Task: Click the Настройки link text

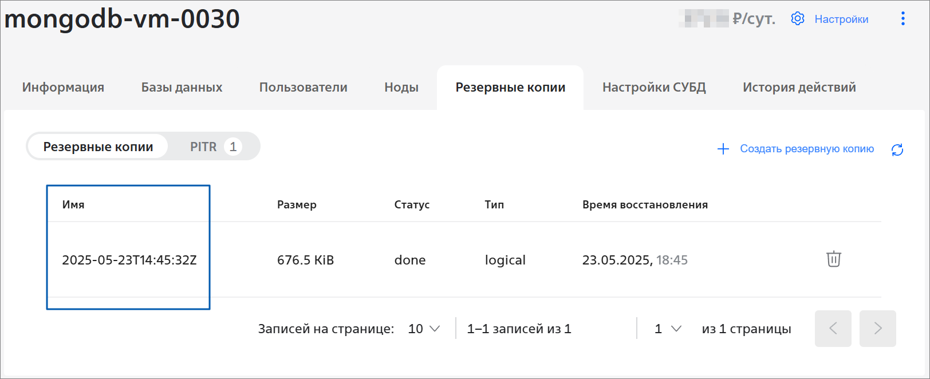Action: click(841, 19)
